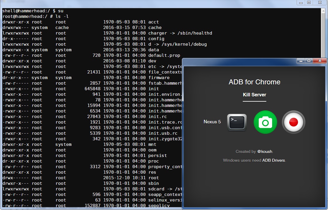Select the Nexus 5 device label
328x210 pixels.
point(212,122)
